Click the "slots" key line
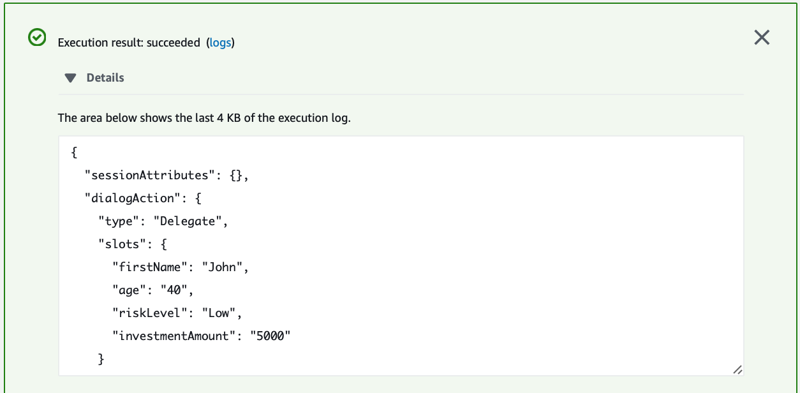 coord(132,244)
